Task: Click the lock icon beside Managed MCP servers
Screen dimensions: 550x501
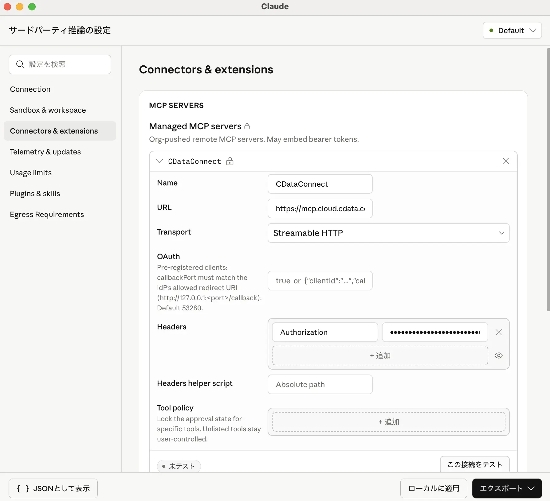Action: click(247, 126)
